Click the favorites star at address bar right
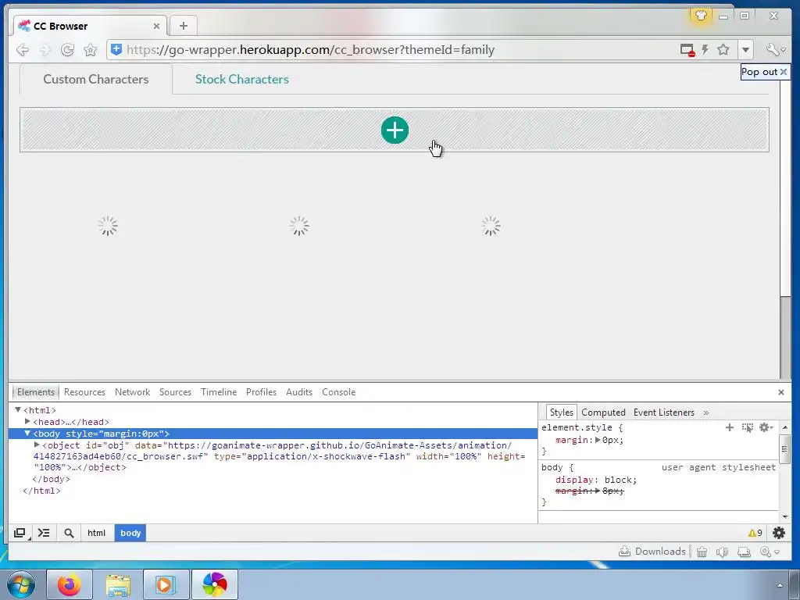 pos(723,49)
